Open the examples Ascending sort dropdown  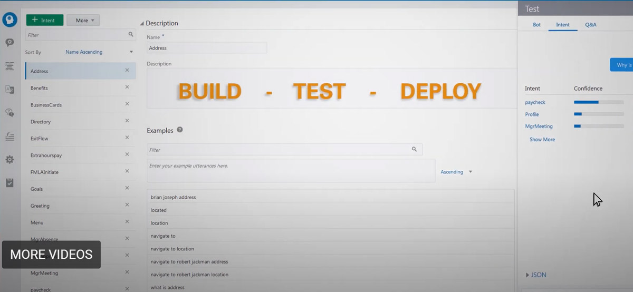[x=456, y=172]
